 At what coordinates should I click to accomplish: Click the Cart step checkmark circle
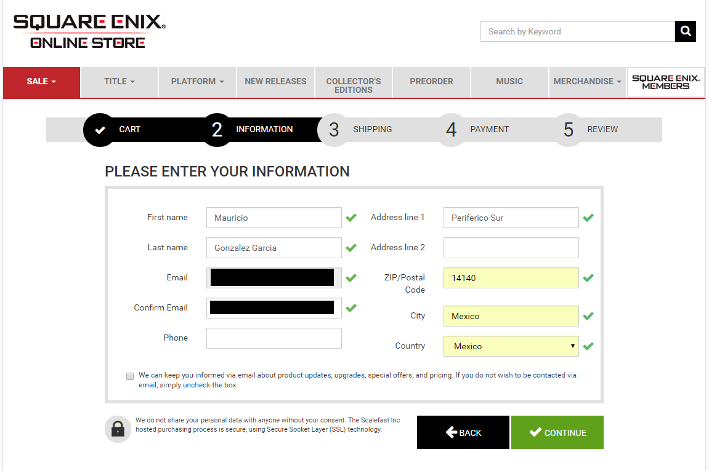tap(100, 130)
